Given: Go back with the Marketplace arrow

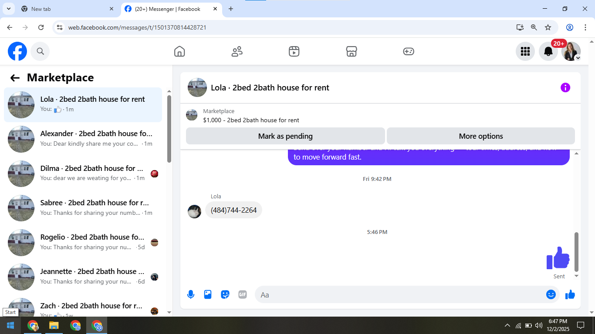Looking at the screenshot, I should [x=15, y=78].
